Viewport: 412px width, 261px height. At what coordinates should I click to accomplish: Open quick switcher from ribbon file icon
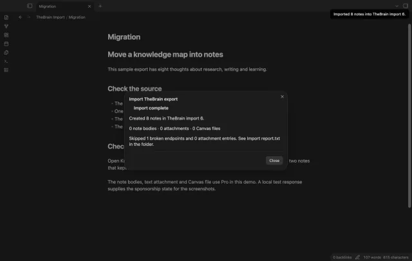(x=6, y=17)
